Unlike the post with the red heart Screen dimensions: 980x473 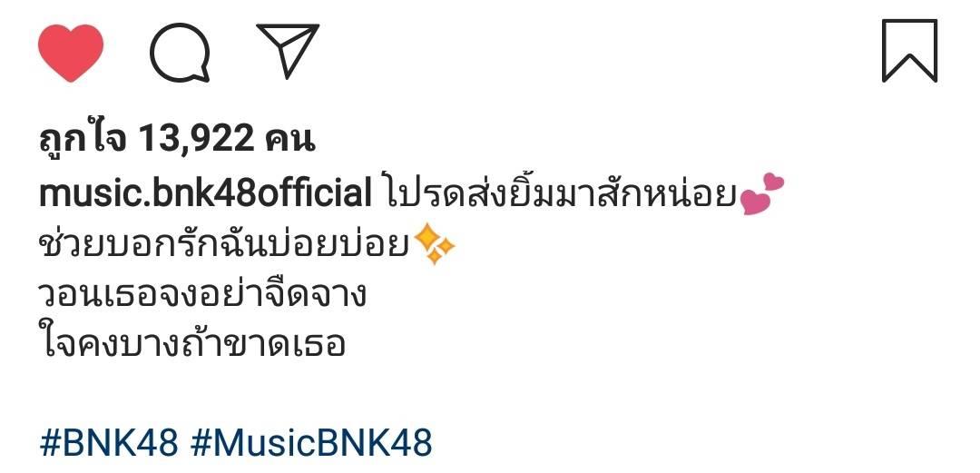71,54
